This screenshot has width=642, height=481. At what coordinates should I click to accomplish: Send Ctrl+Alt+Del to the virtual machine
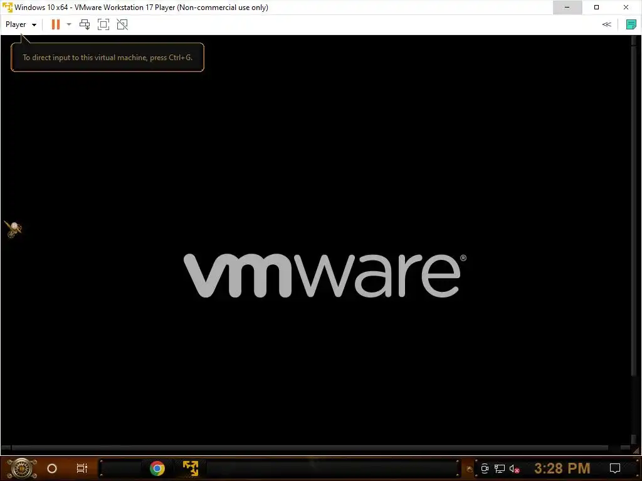click(85, 24)
